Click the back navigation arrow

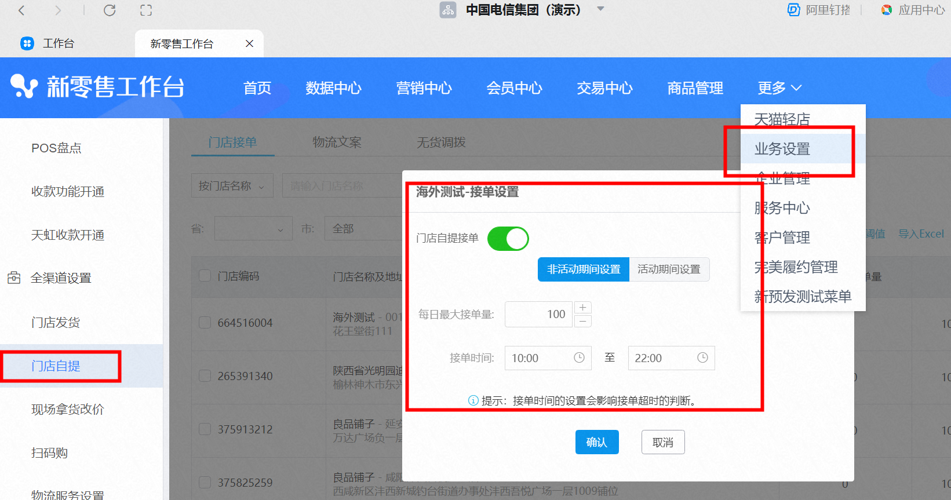click(x=21, y=10)
